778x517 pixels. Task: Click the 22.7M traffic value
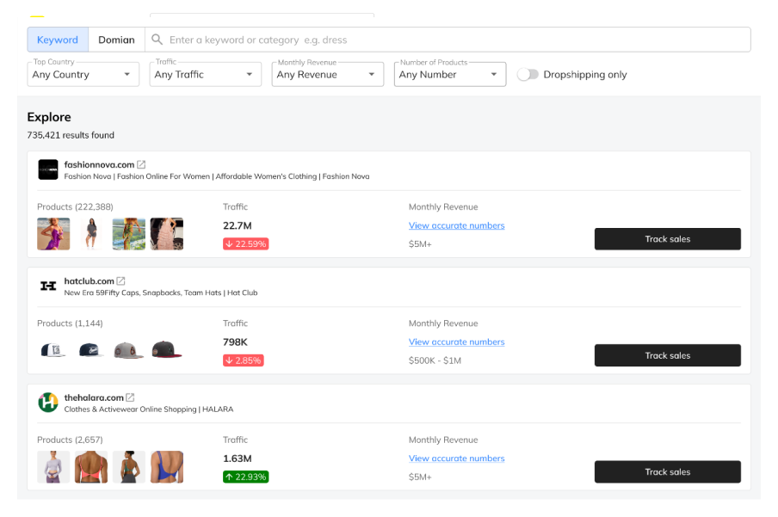click(x=238, y=225)
